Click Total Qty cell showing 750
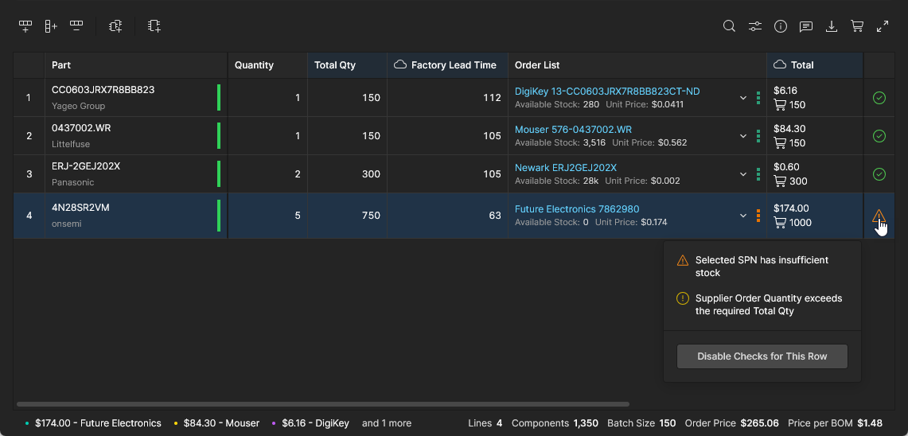908x436 pixels. point(348,216)
